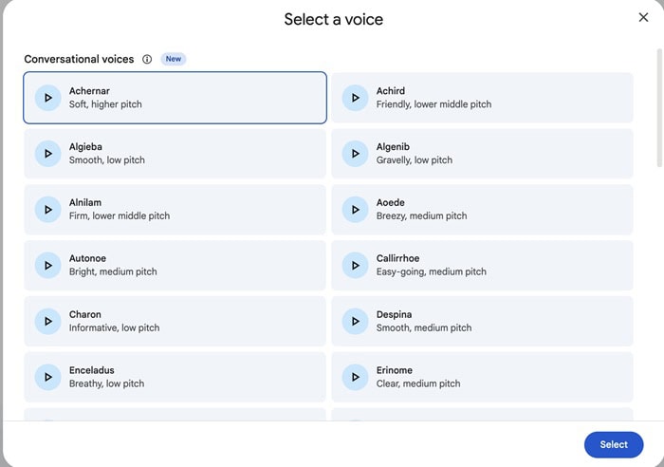Image resolution: width=664 pixels, height=467 pixels.
Task: Preview the Algieba voice
Action: [47, 154]
